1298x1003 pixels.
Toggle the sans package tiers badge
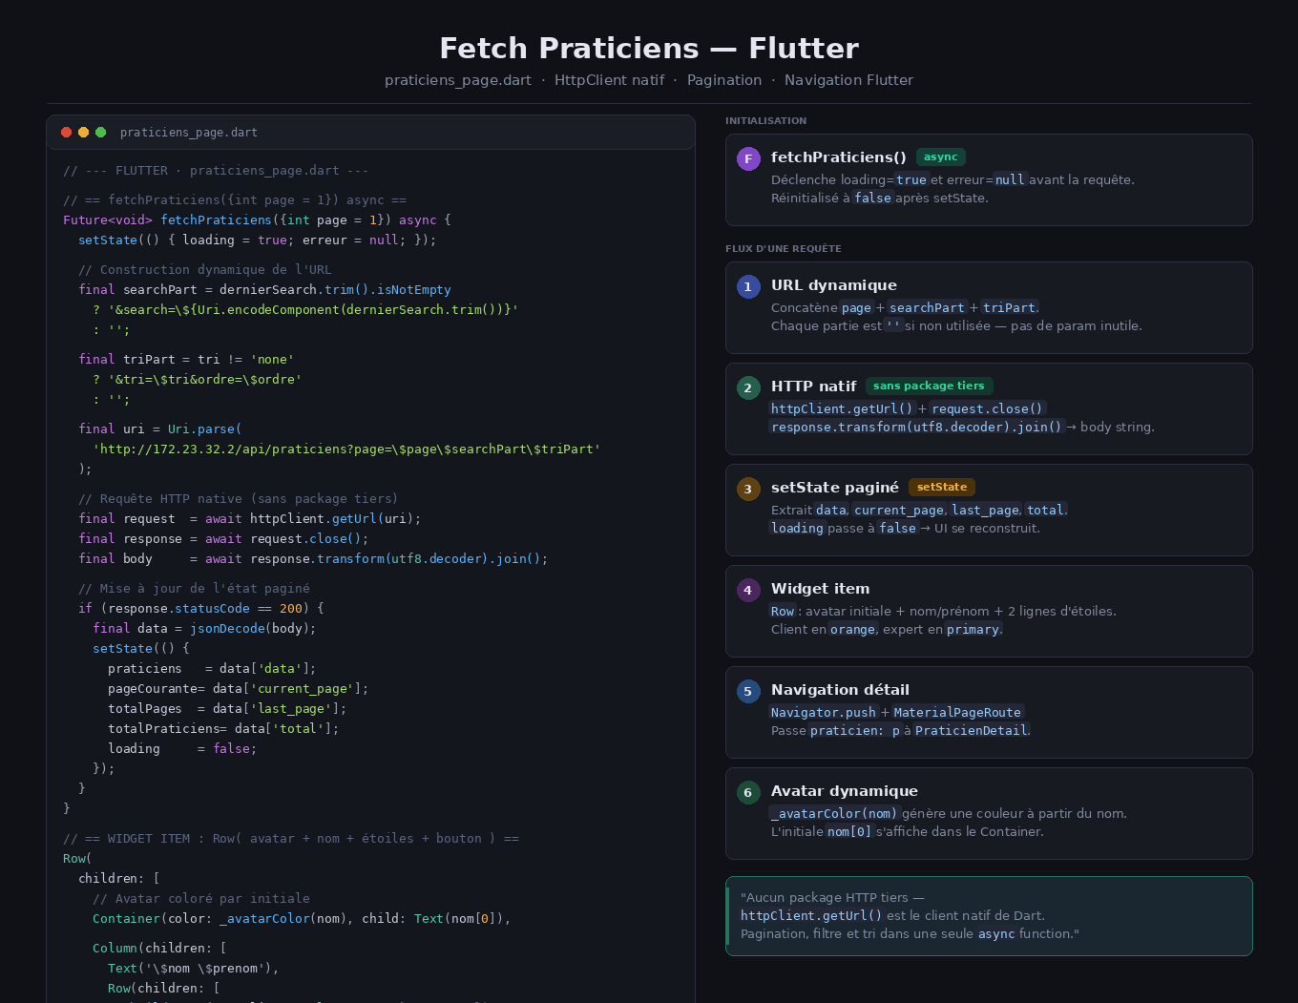930,386
